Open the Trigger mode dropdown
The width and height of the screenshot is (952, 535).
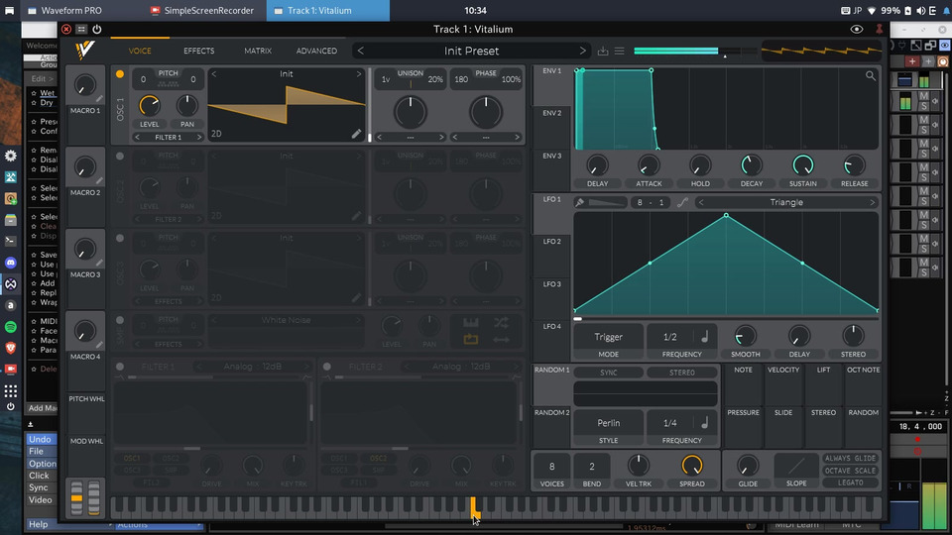pos(608,337)
